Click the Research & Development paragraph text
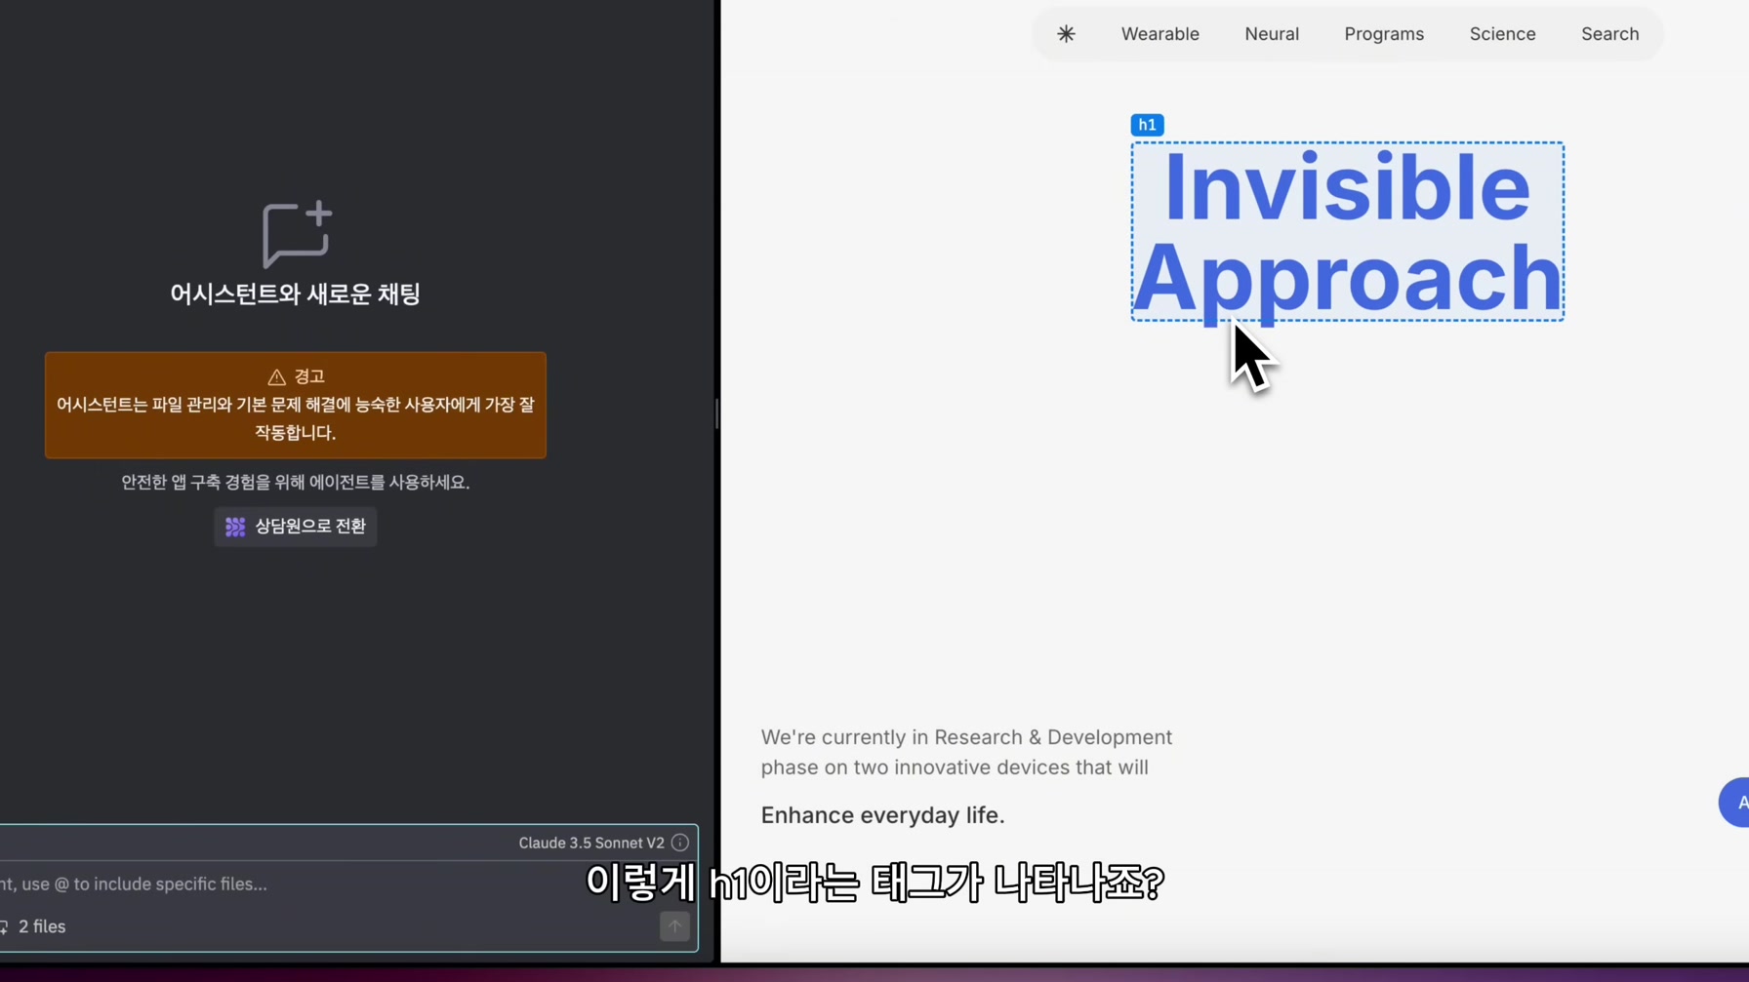This screenshot has width=1749, height=982. point(966,752)
